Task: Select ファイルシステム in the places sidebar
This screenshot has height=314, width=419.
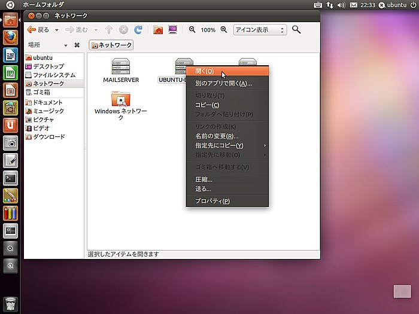Action: pos(54,75)
